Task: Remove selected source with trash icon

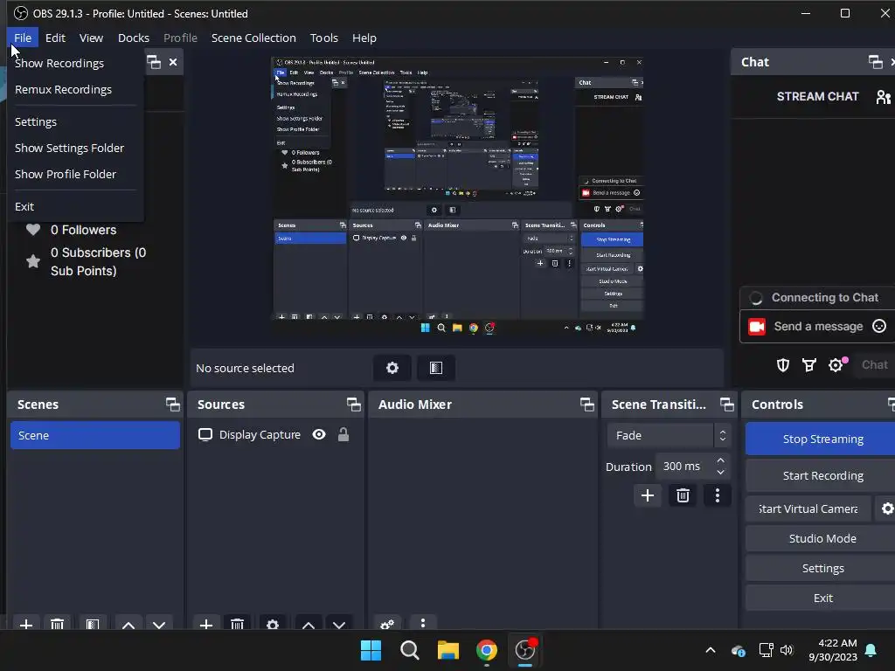Action: click(x=238, y=625)
